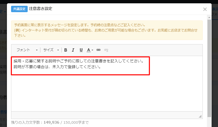Click the 共通設定 badge

point(19,9)
